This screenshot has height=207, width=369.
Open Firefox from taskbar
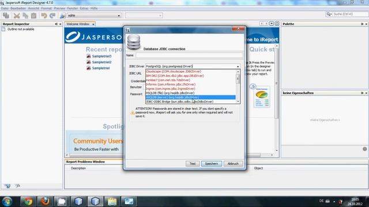(x=45, y=201)
